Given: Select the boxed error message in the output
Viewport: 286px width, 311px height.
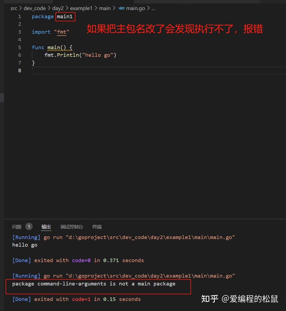Looking at the screenshot, I should (94, 284).
